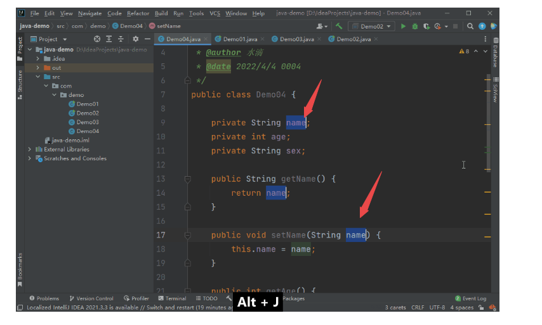Collapse the java-demo root node
The width and height of the screenshot is (542, 325).
[30, 49]
